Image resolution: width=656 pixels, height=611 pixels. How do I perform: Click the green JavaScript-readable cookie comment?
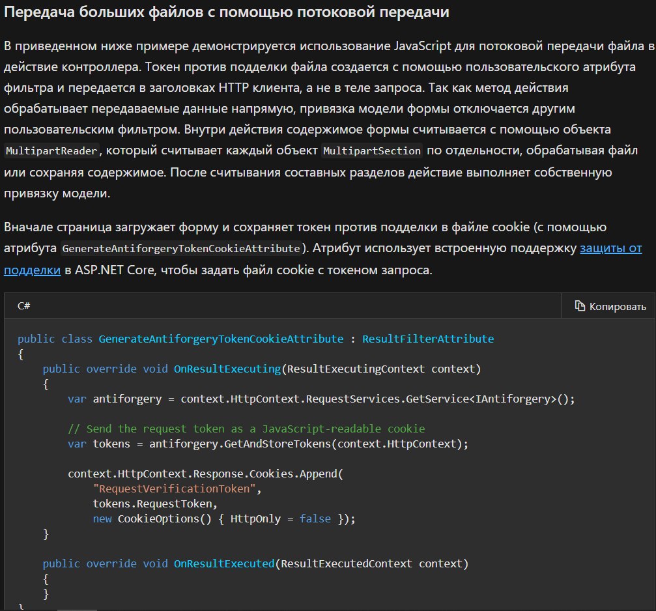[246, 429]
